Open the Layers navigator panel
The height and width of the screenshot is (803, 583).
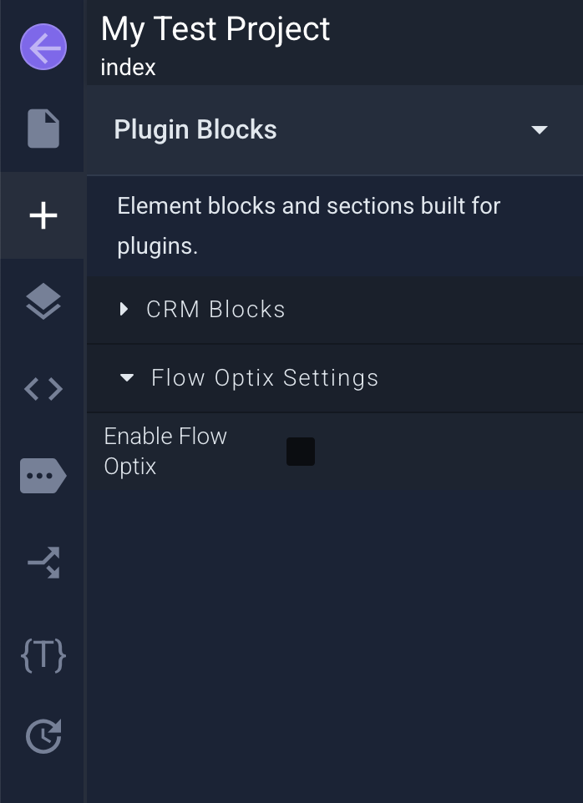coord(43,301)
